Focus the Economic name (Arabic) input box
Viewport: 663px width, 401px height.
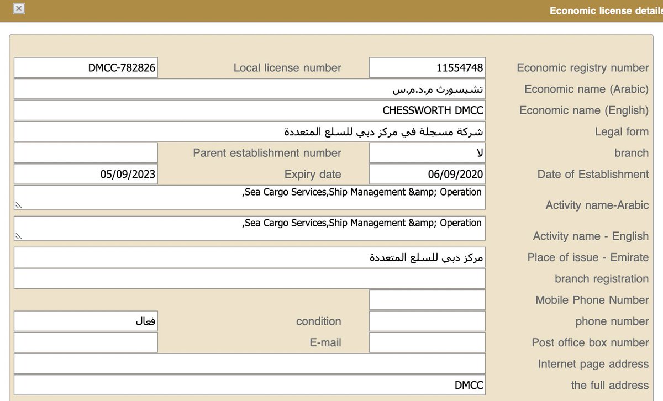tap(250, 89)
